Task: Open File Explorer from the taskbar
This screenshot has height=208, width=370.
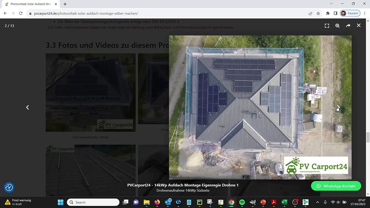Action: (x=147, y=202)
